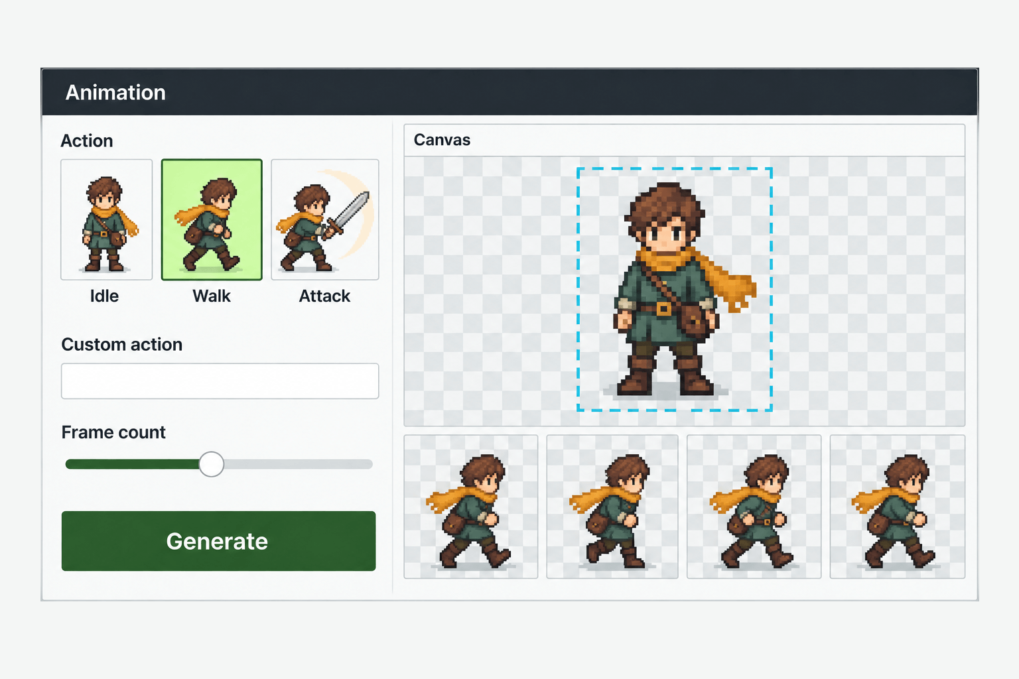
Task: Open the second walk frame thumbnail
Action: [612, 507]
